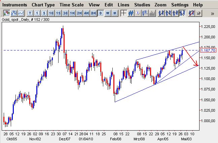Toggle the chart grid icon

[x=131, y=13]
